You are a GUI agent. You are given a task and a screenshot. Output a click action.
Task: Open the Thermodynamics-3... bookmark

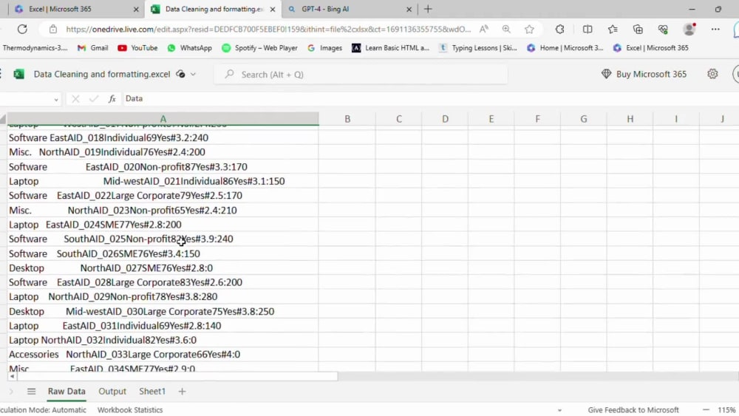point(34,47)
